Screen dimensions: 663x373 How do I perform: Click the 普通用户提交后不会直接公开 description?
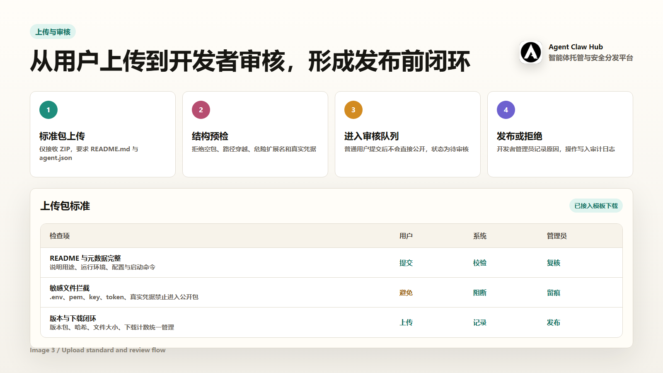click(x=407, y=149)
